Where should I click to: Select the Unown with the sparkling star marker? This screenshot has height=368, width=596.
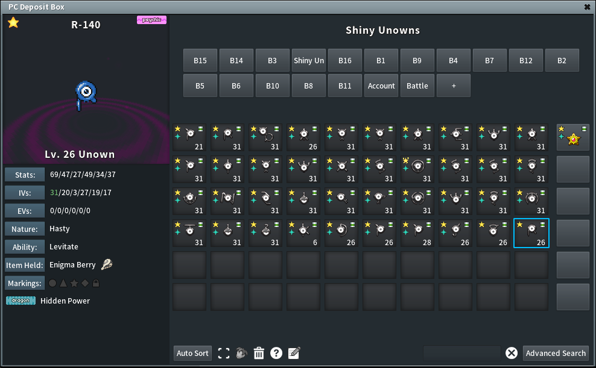tap(417, 169)
